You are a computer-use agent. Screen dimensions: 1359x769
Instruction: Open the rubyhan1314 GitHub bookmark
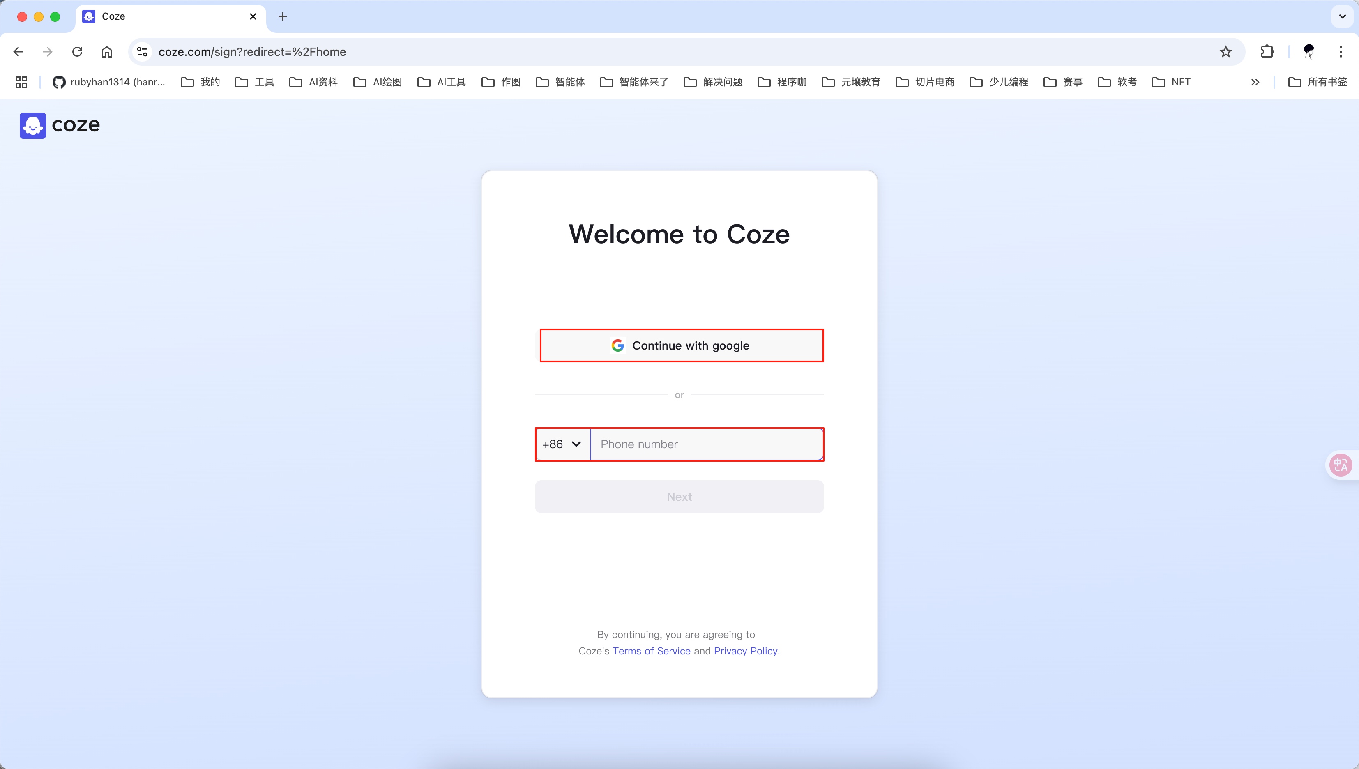[x=109, y=82]
